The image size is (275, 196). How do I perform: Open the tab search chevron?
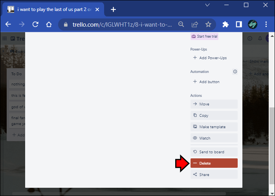[207, 5]
